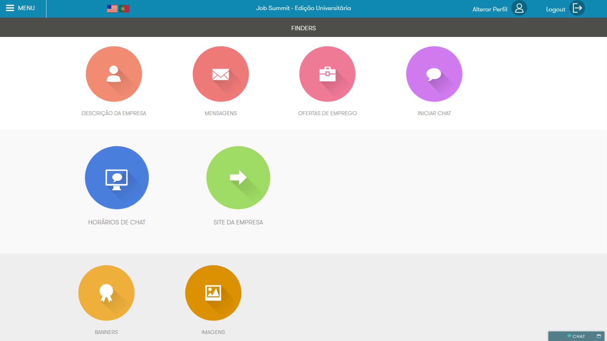Open the hamburger MENU

(x=21, y=8)
